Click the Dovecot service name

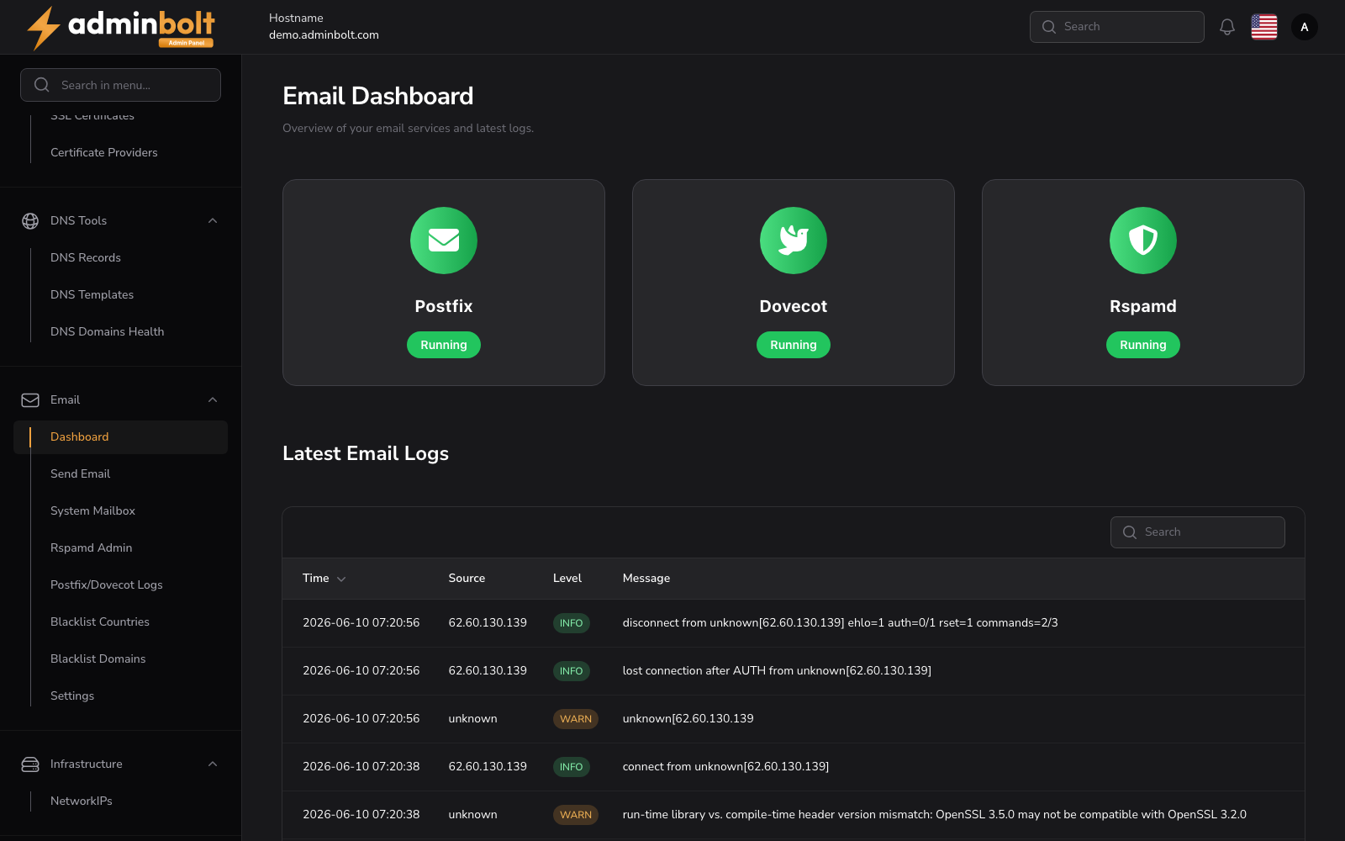794,306
